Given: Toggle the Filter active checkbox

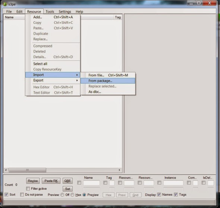Looking at the screenshot, I should point(28,189).
